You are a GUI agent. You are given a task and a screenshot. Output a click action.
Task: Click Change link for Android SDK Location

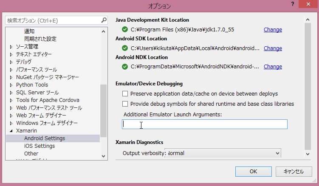pyautogui.click(x=273, y=48)
